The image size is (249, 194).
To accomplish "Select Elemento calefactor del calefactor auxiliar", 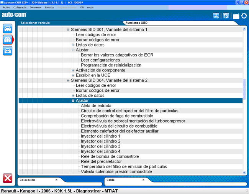I will pyautogui.click(x=120, y=131).
